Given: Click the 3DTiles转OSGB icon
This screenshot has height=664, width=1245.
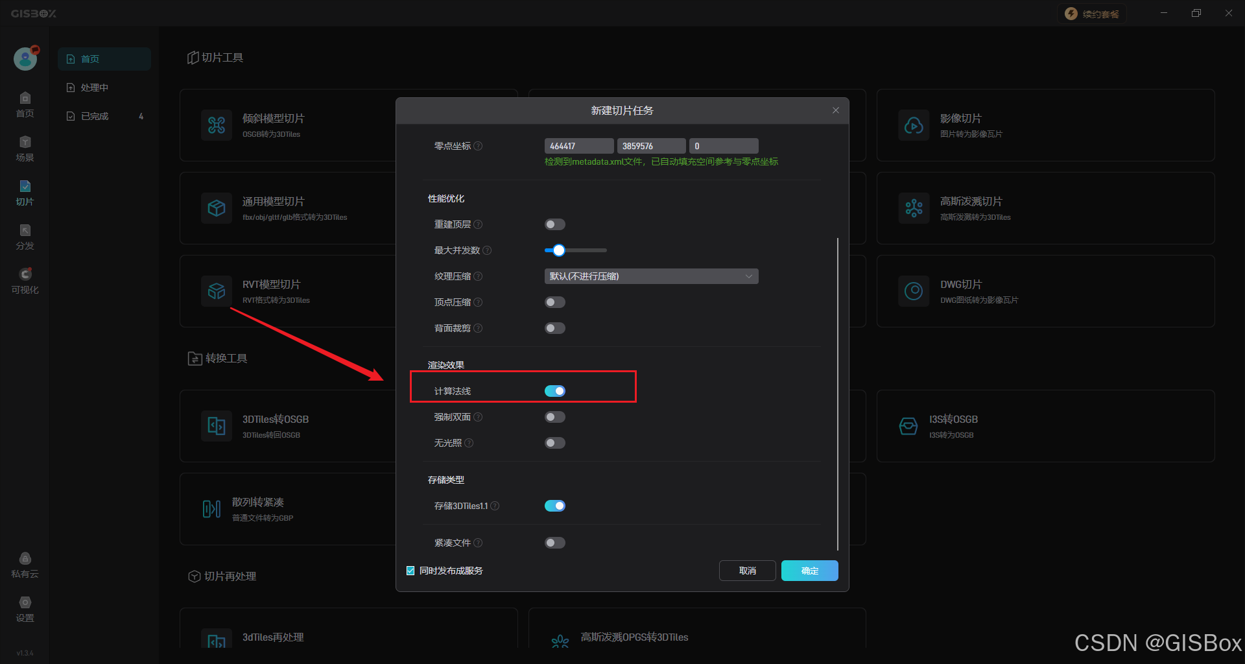Looking at the screenshot, I should coord(217,426).
